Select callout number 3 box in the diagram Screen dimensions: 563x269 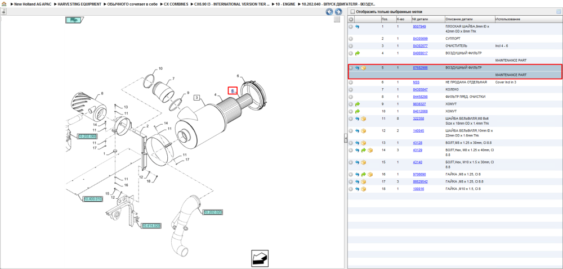pyautogui.click(x=196, y=97)
